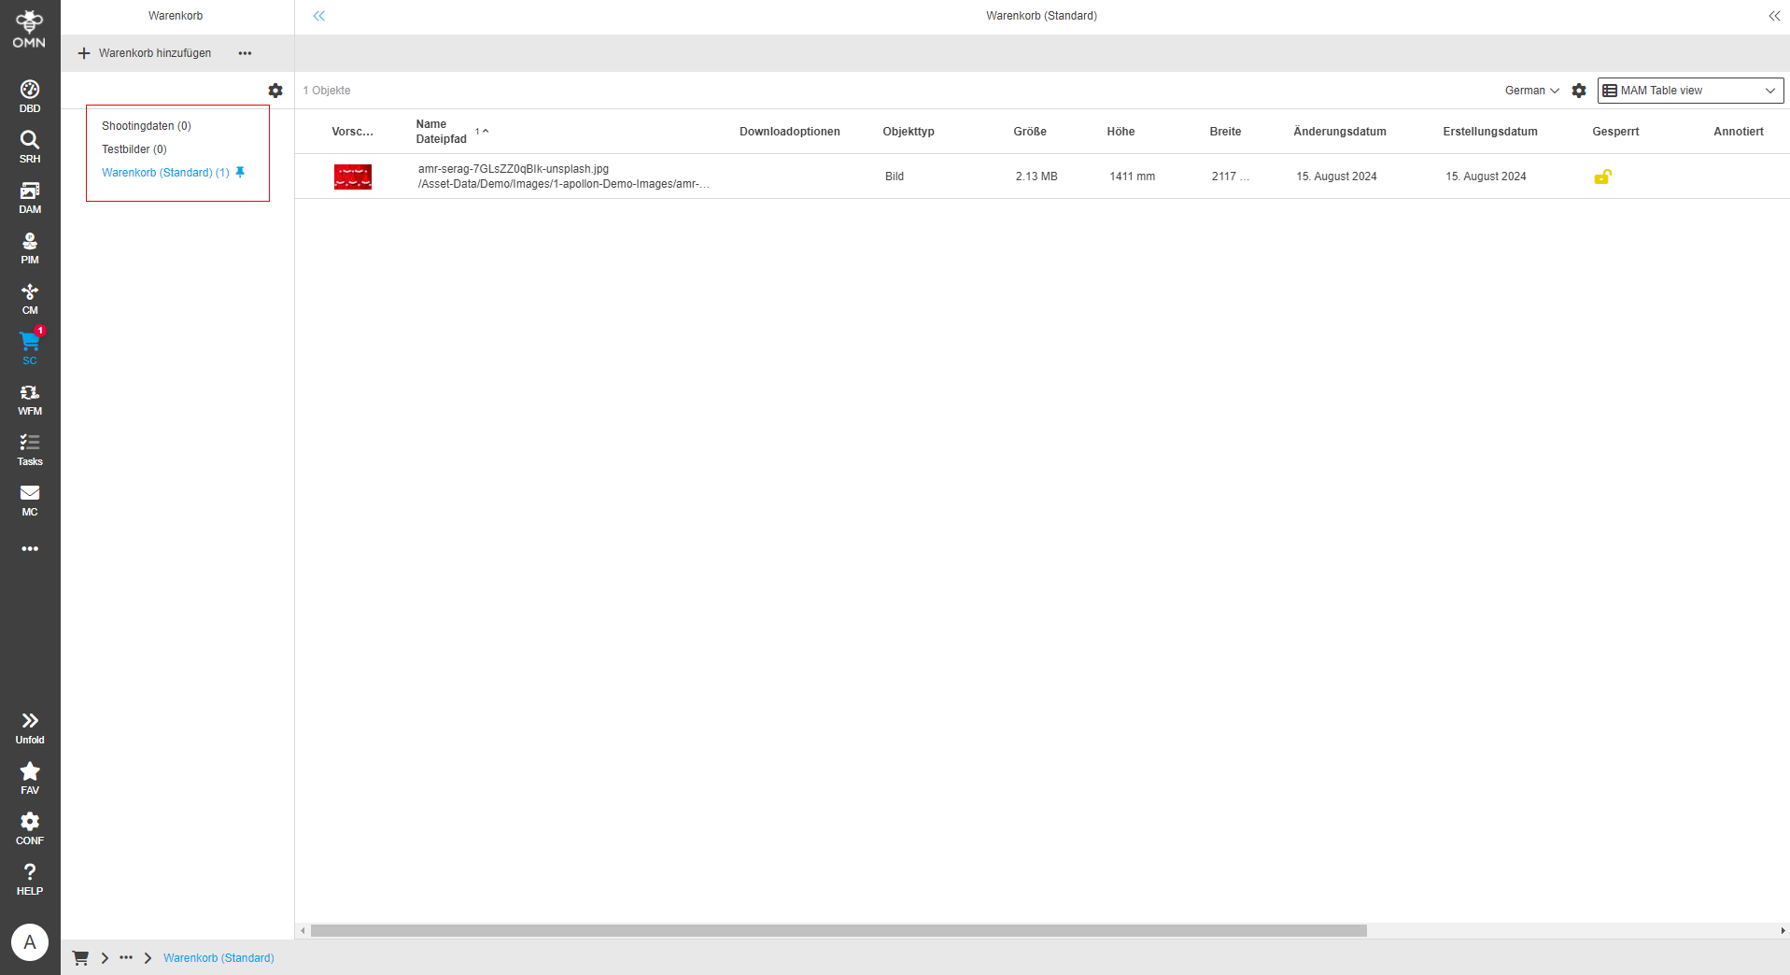Toggle the unlocked padlock on the image row
1790x975 pixels.
tap(1603, 177)
